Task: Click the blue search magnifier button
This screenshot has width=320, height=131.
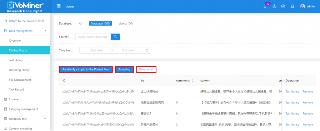Action: click(x=115, y=37)
